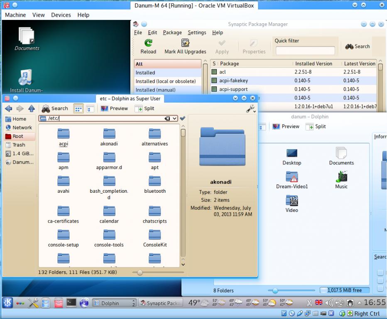Toggle Split view in the etc Dolphin window
387x319 pixels.
click(x=145, y=108)
